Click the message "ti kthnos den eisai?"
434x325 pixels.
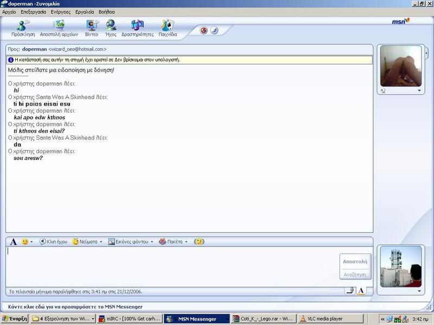pyautogui.click(x=39, y=131)
